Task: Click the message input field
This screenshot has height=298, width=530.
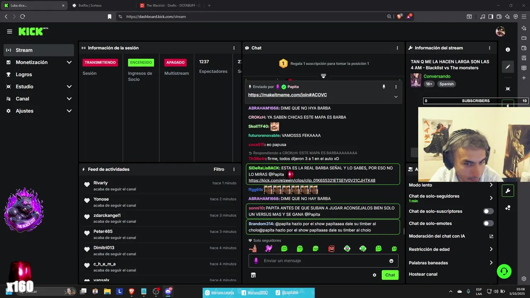Action: (x=323, y=261)
